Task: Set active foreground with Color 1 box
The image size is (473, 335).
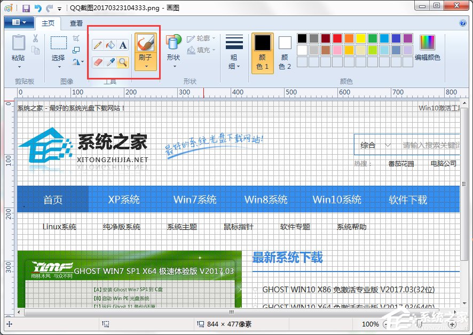Action: pyautogui.click(x=262, y=45)
